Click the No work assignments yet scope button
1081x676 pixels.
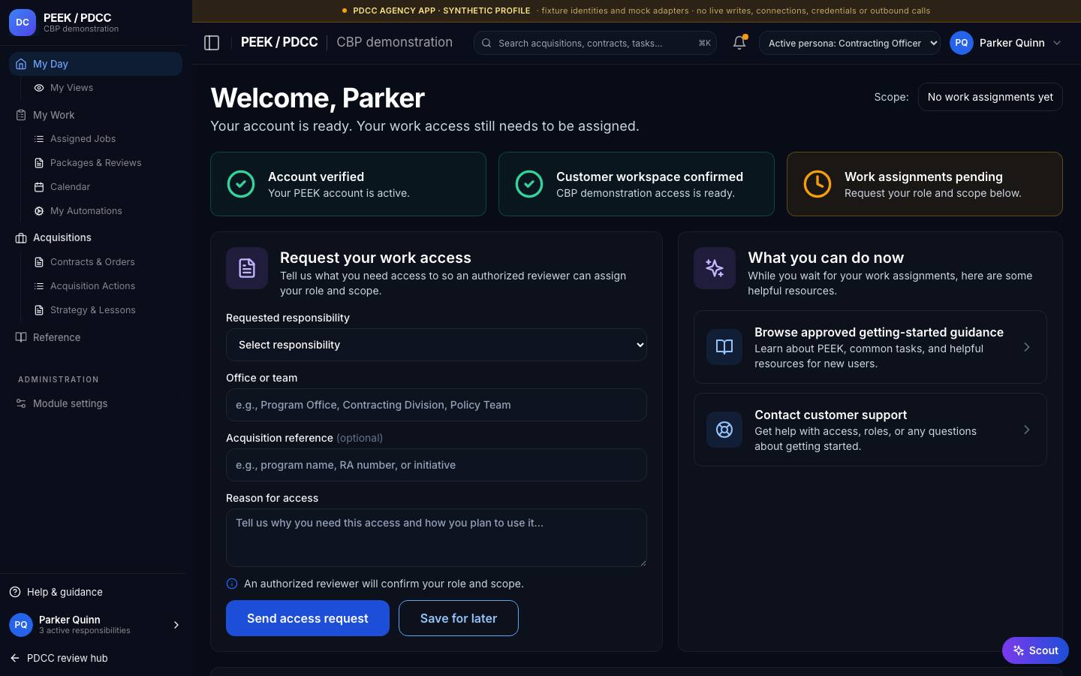pyautogui.click(x=990, y=97)
